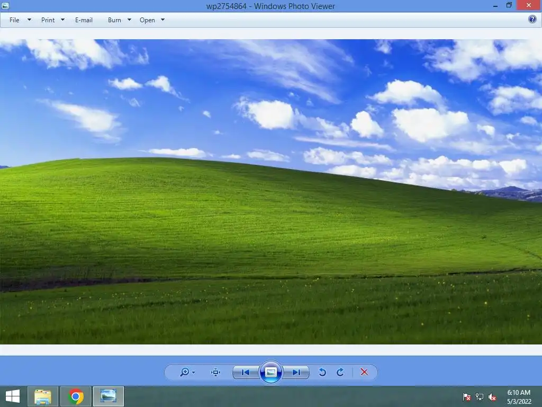Select Photo Viewer taskbar button

tap(109, 396)
